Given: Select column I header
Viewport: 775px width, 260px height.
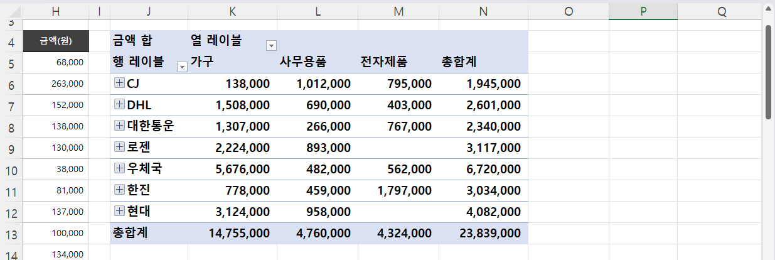Looking at the screenshot, I should [100, 11].
